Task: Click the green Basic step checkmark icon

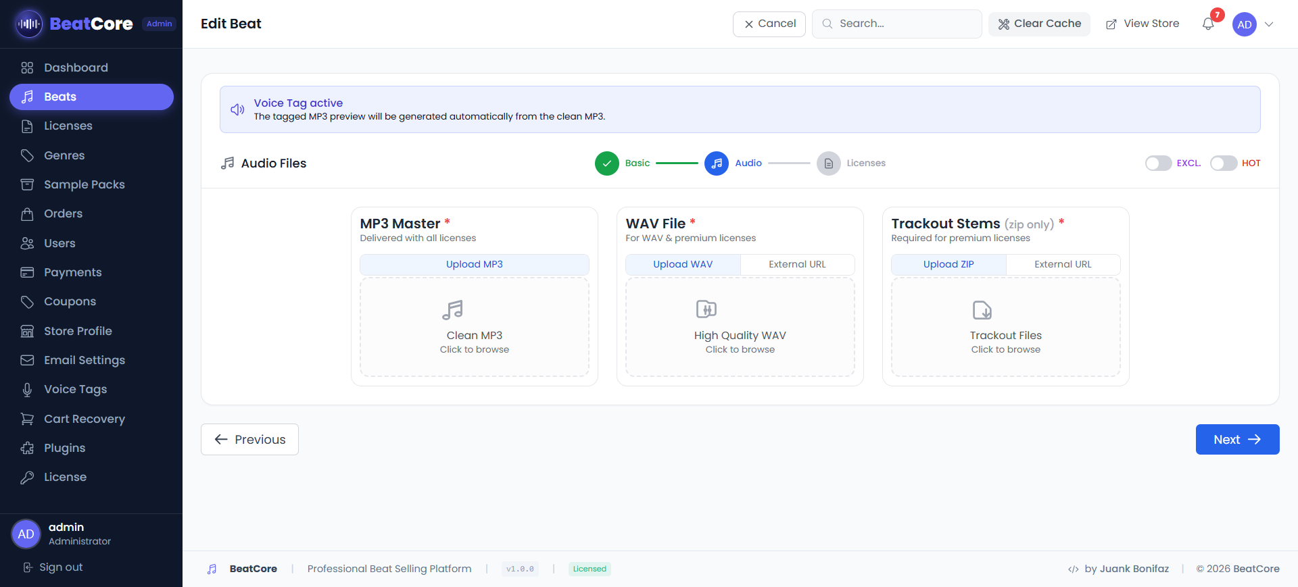Action: click(606, 163)
